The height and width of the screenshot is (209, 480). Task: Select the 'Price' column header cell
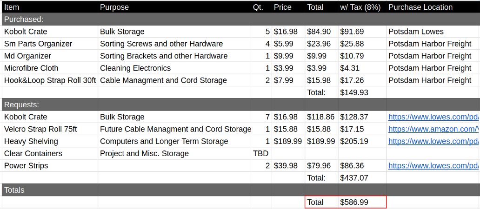tap(288, 7)
